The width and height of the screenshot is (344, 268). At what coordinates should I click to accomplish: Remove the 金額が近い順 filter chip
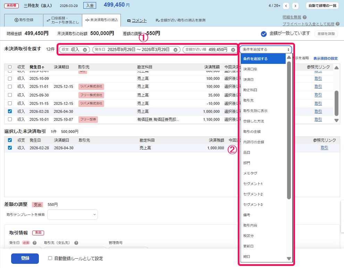point(233,50)
